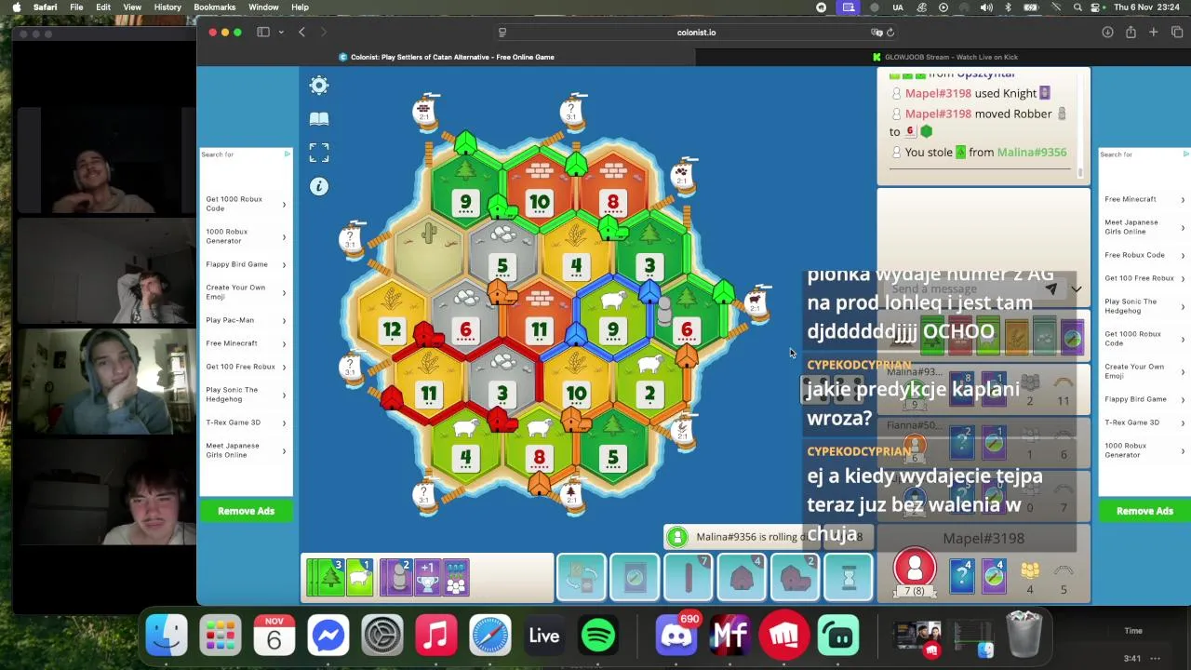Select the victory point trophy card
1191x670 pixels.
point(427,578)
